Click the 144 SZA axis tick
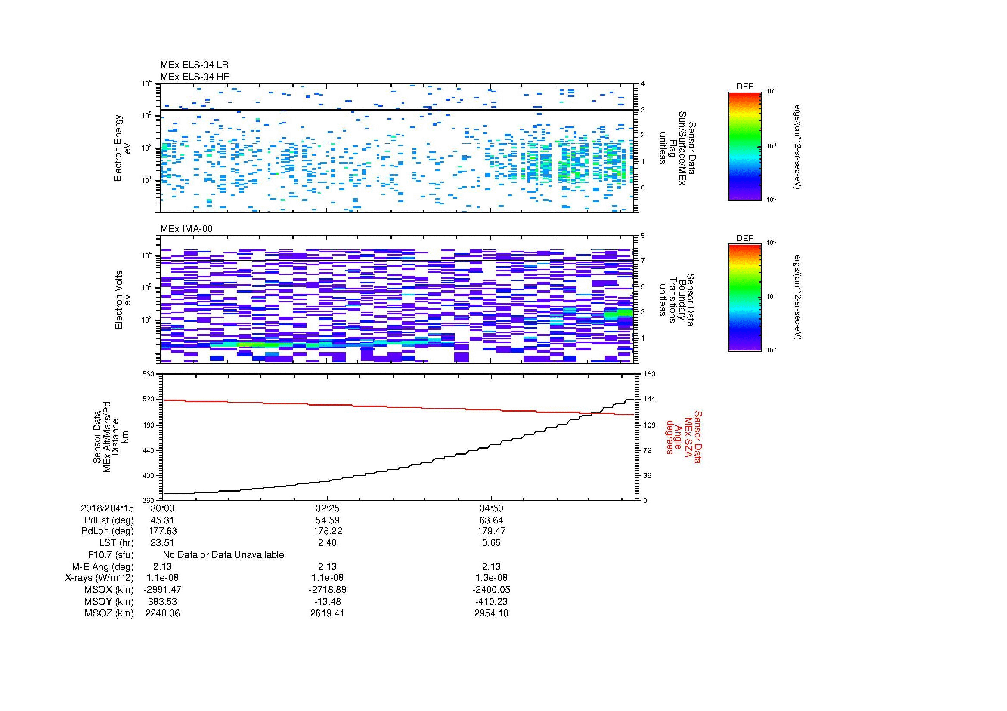This screenshot has height=711, width=1007. 649,399
